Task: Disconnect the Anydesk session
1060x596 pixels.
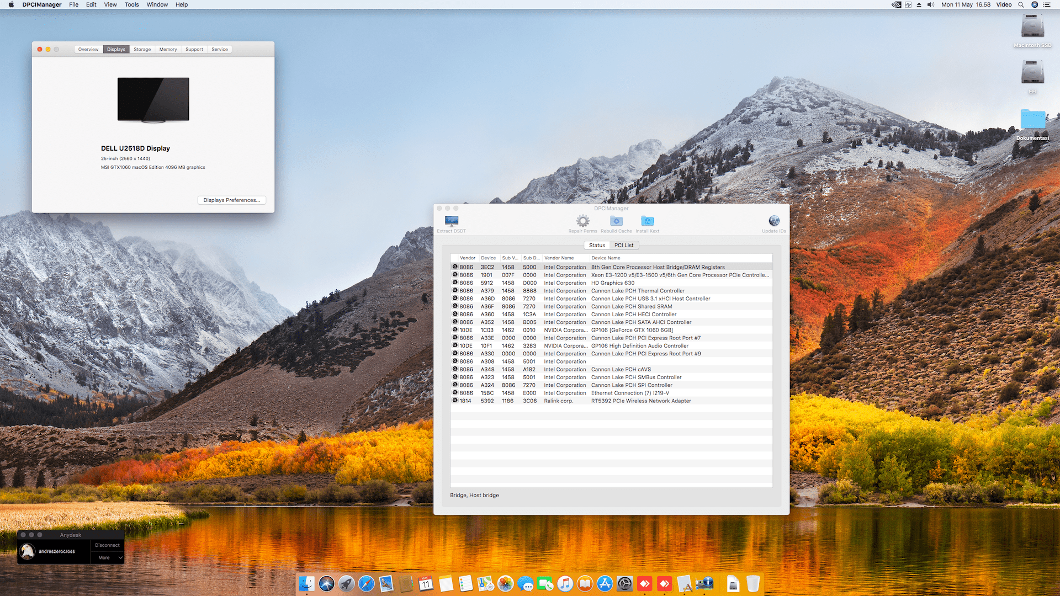Action: [107, 545]
